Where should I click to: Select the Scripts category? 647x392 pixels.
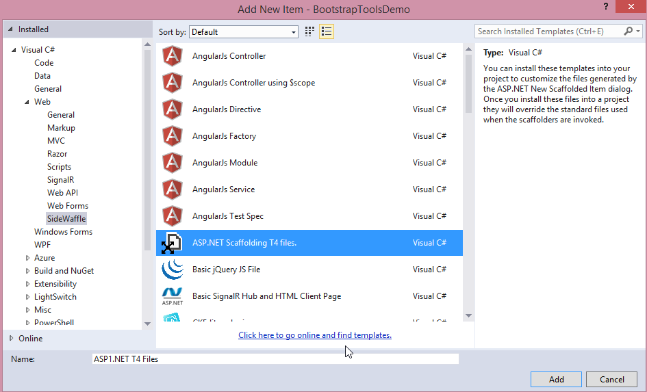click(x=59, y=167)
